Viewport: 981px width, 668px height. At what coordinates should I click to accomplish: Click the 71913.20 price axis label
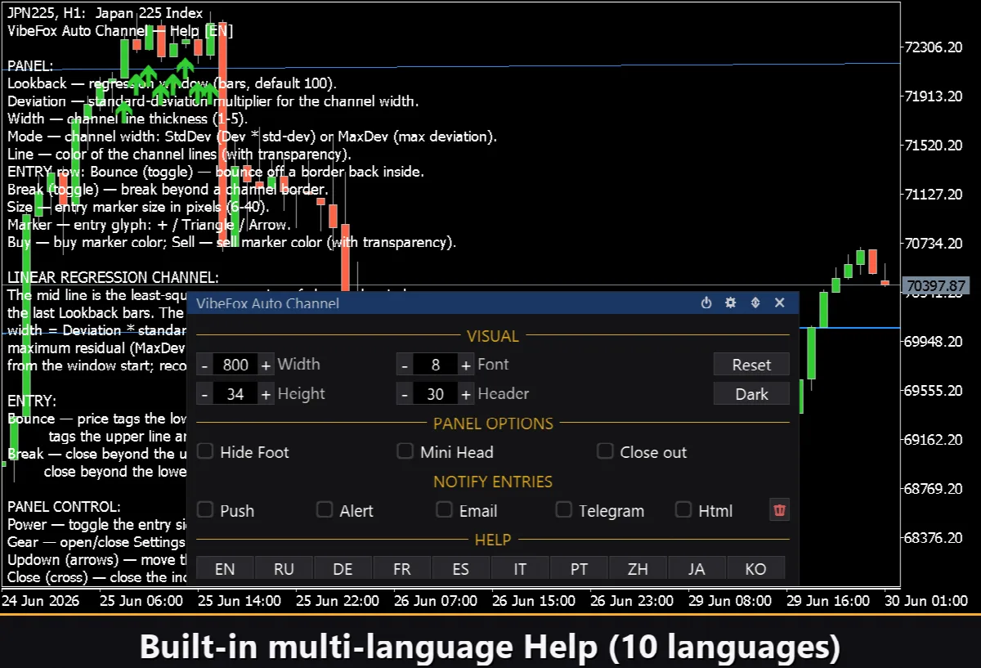point(935,96)
